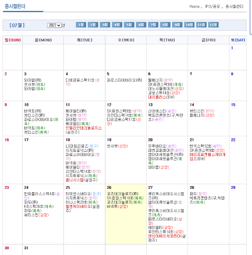Select the 증시캘린더 page title tab
The width and height of the screenshot is (252, 255).
tap(15, 6)
